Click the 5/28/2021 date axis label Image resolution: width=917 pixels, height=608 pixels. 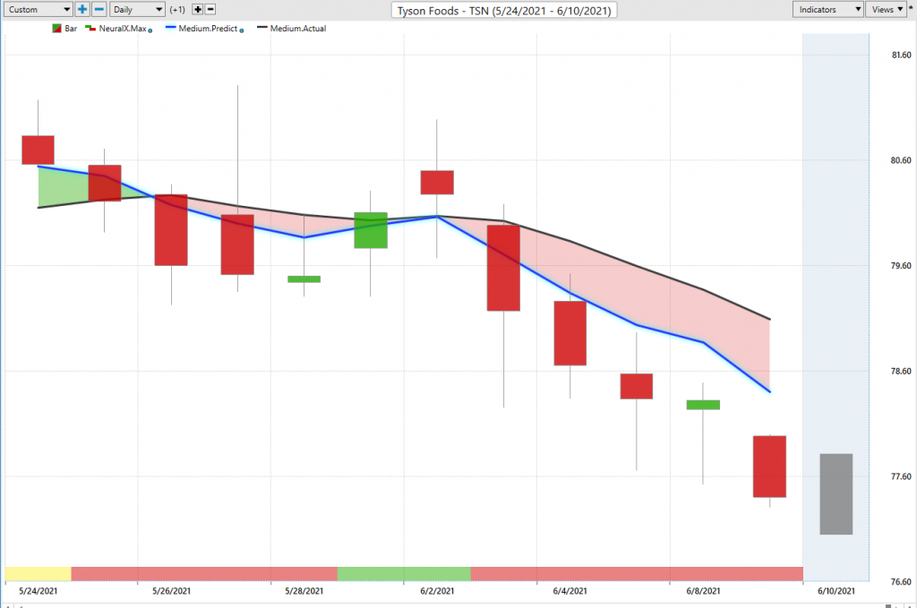click(304, 591)
